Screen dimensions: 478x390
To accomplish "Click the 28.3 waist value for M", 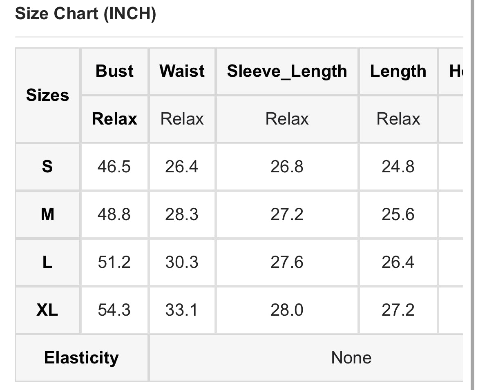I will point(182,214).
